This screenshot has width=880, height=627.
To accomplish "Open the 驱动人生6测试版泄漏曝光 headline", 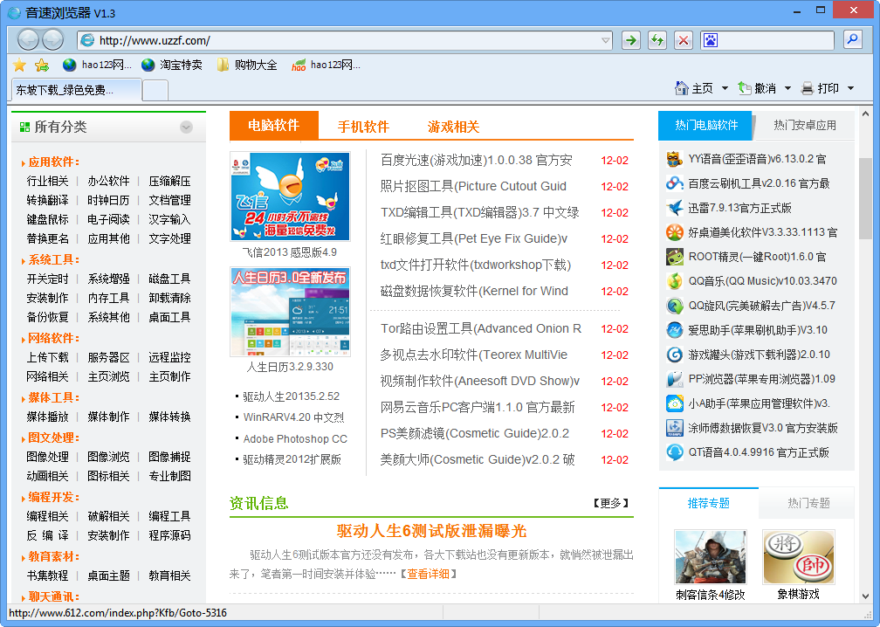I will [431, 531].
